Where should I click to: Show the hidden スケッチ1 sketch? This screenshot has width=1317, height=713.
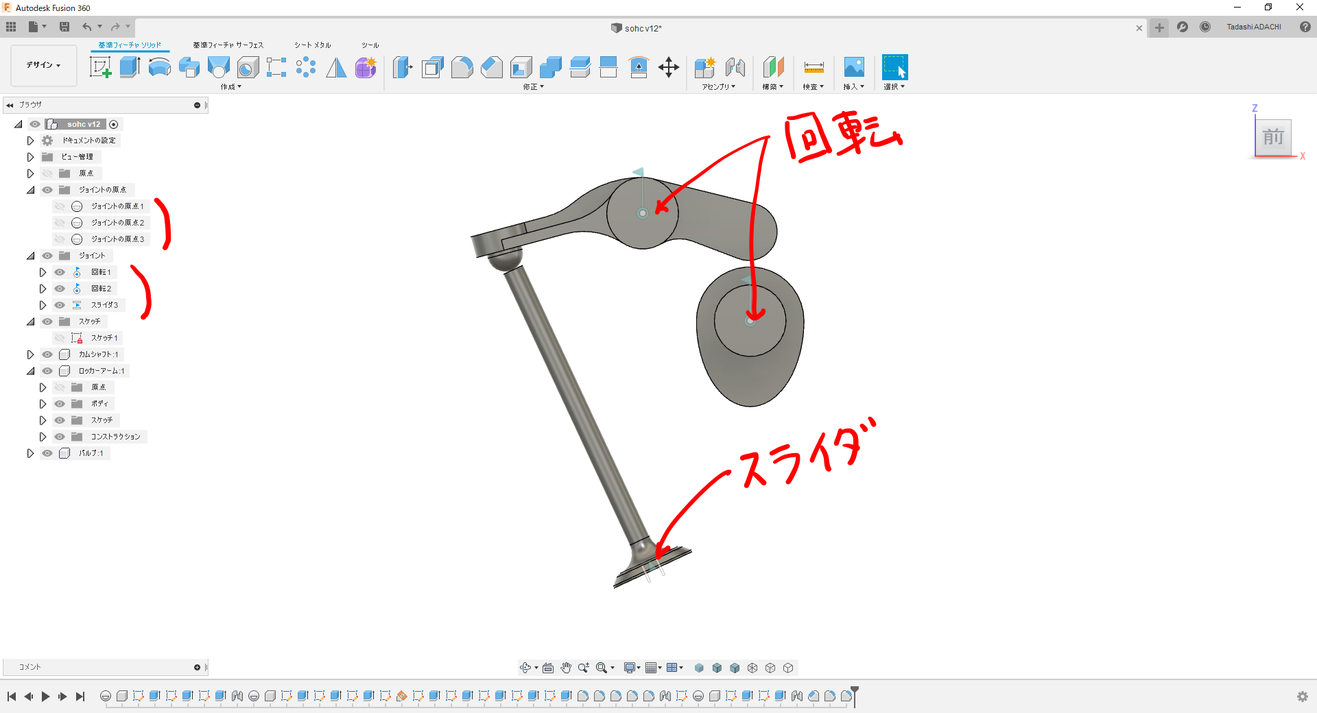point(60,338)
